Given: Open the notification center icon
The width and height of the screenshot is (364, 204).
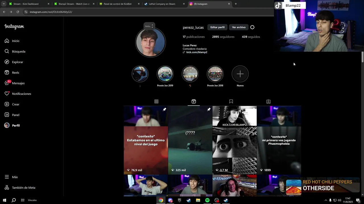Looking at the screenshot, I should point(358,200).
